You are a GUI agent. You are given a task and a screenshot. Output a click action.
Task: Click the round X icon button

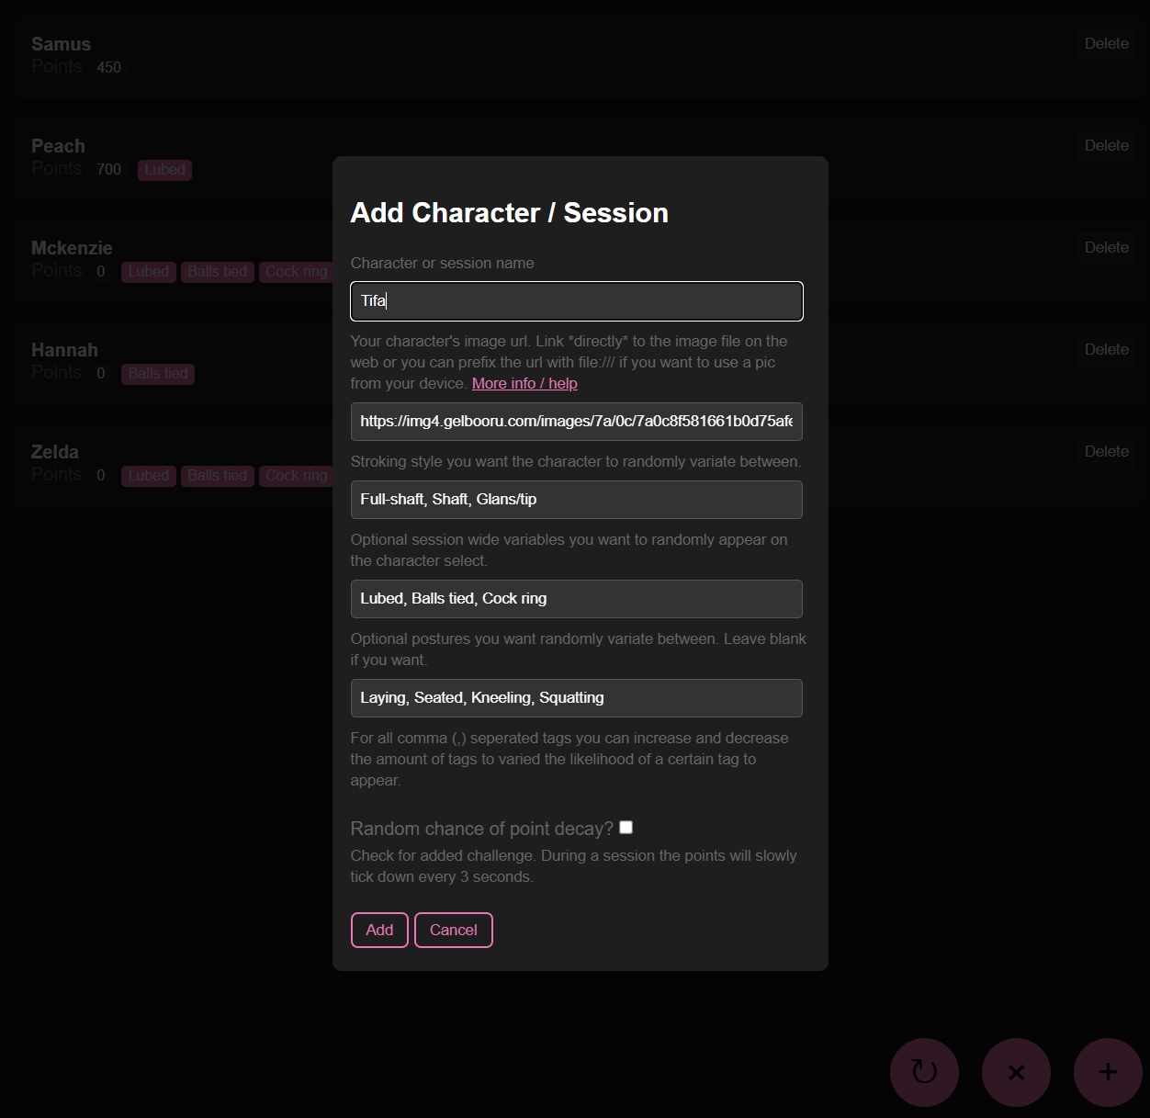tap(1016, 1072)
